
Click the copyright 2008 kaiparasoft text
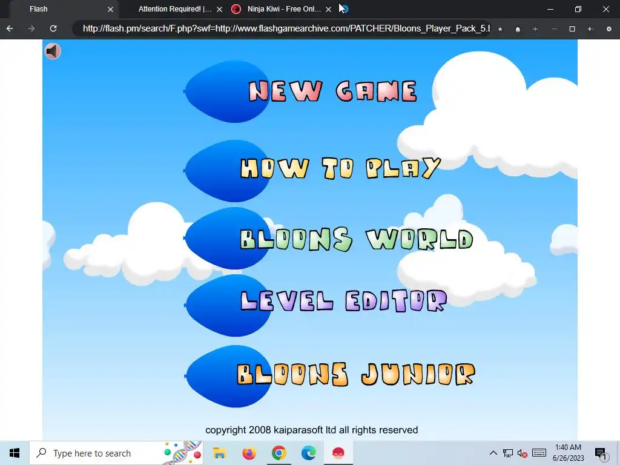pos(312,430)
